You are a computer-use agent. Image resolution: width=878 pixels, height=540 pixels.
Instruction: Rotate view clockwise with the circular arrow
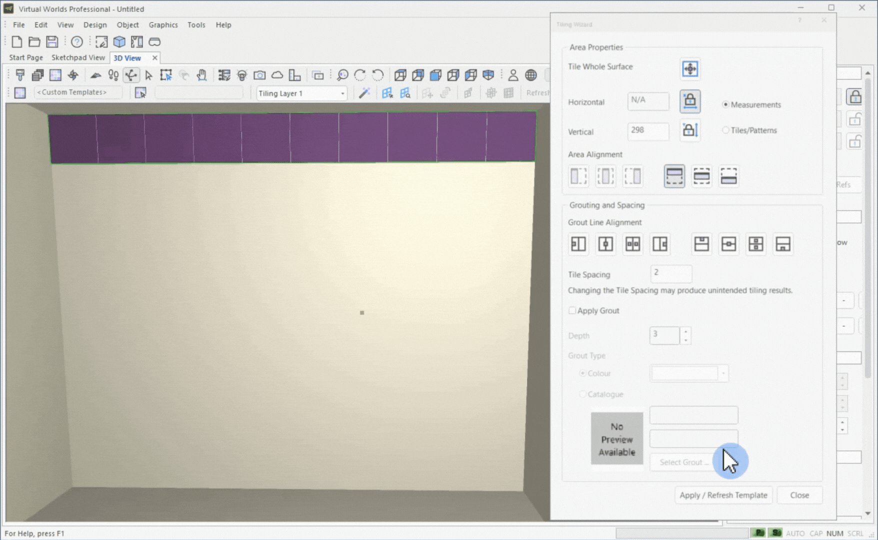(360, 75)
